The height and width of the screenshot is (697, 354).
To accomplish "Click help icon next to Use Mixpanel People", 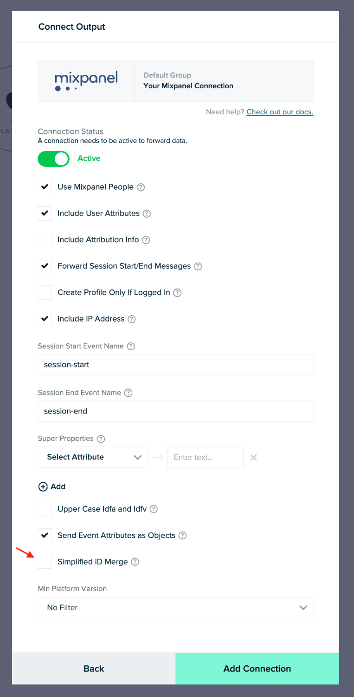I will 141,187.
